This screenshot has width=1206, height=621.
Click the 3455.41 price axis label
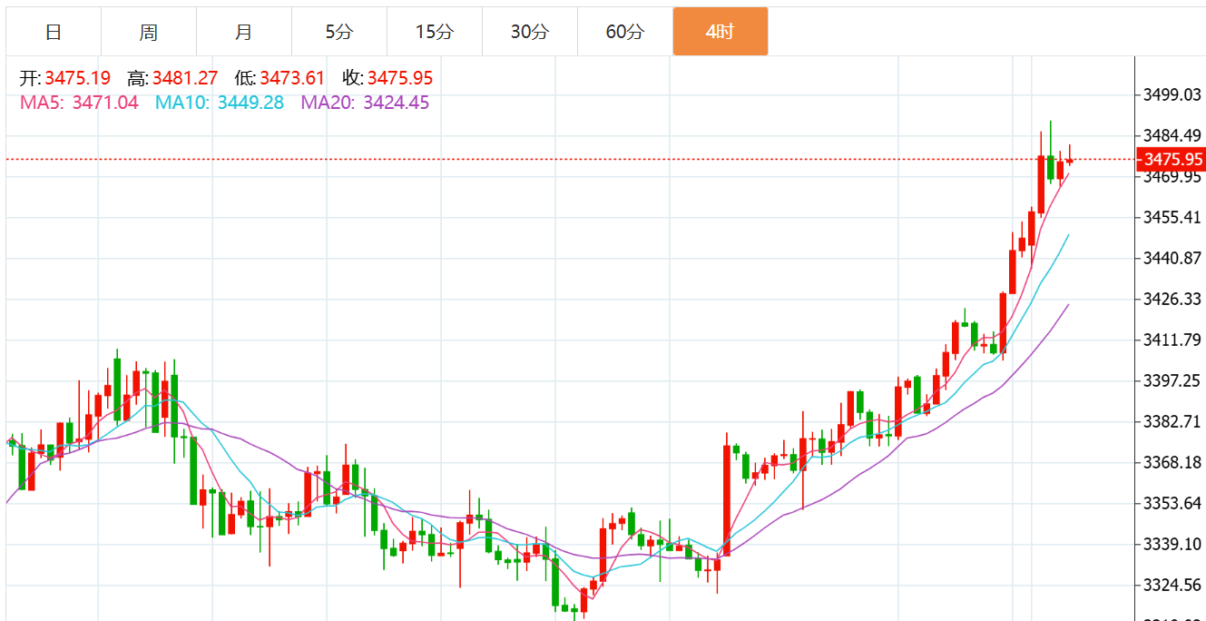click(1172, 217)
